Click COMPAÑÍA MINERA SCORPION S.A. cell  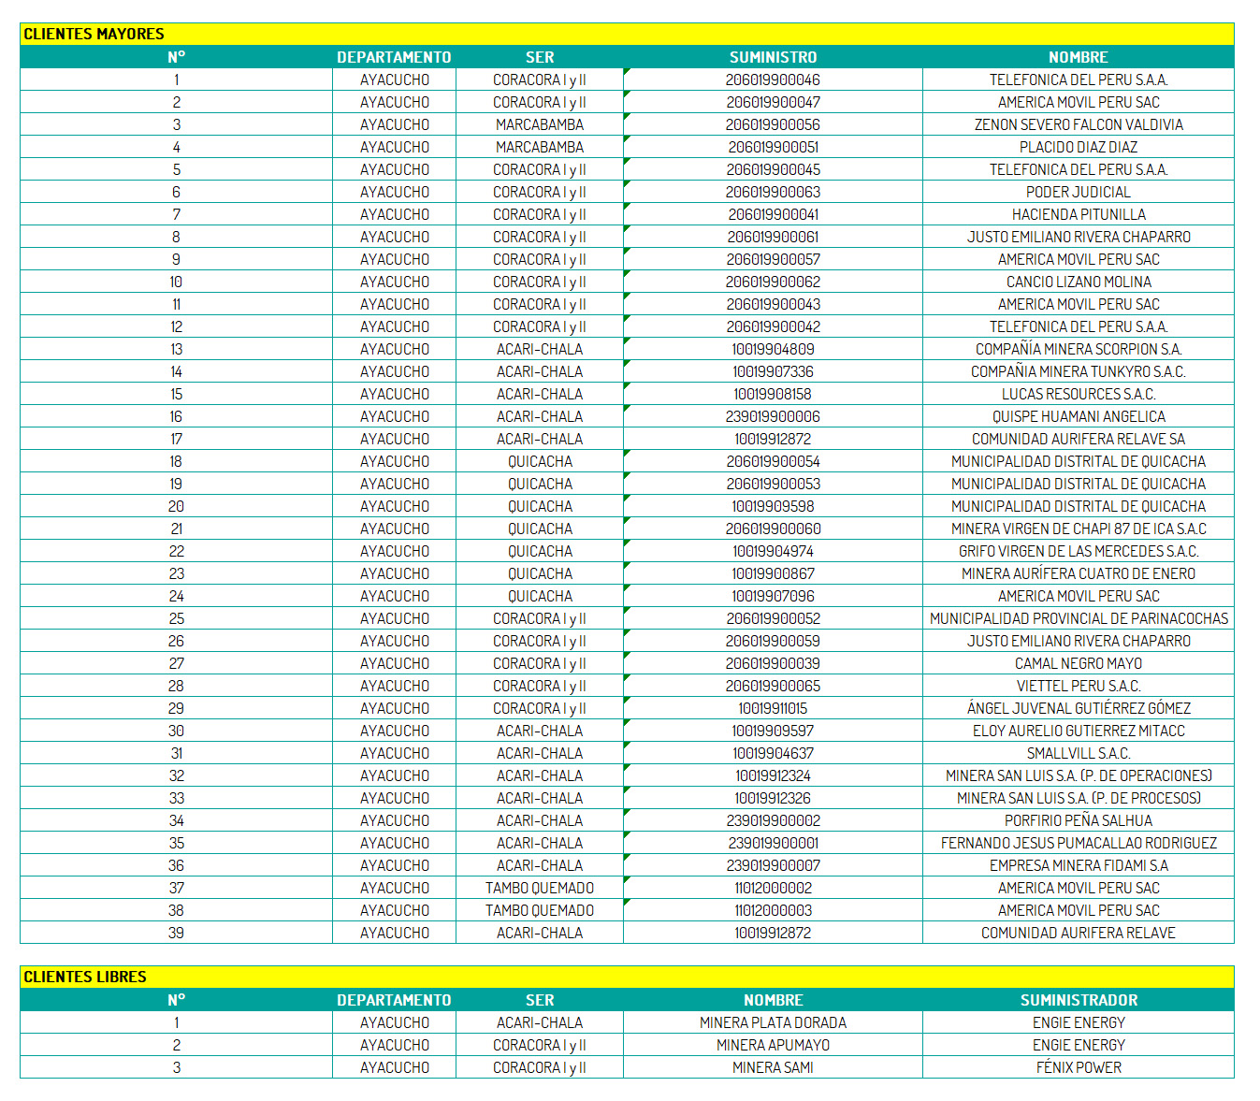(x=1079, y=349)
